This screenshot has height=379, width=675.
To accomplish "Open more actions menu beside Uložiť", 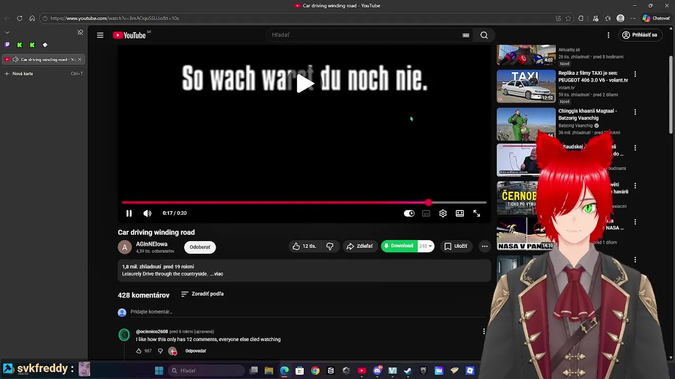I will 485,246.
